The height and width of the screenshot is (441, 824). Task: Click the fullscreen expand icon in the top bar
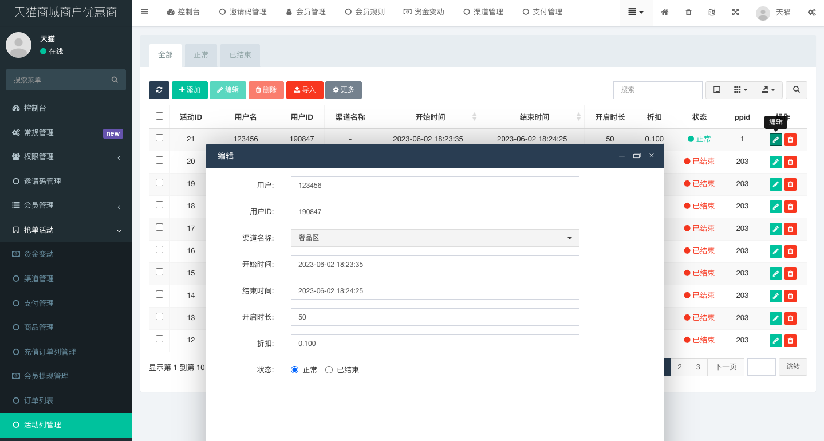(x=735, y=11)
